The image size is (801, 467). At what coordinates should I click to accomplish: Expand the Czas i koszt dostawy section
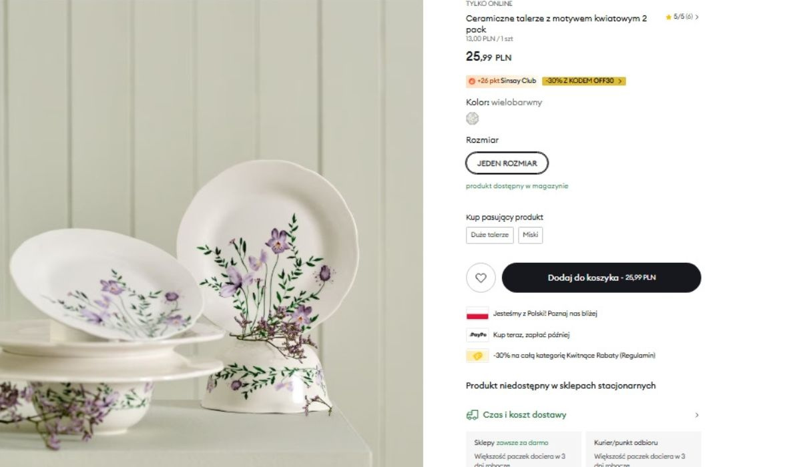697,415
